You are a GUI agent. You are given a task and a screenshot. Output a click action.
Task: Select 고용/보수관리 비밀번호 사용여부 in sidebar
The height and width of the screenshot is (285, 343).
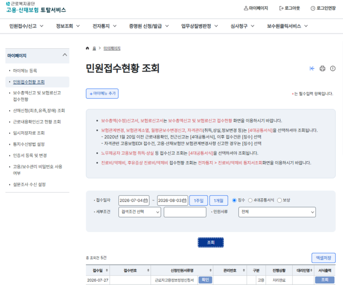pos(37,170)
